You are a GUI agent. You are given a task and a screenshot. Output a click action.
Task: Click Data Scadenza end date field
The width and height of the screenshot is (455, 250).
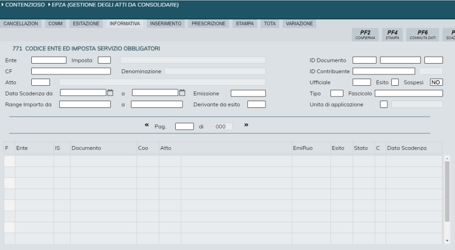[x=155, y=93]
